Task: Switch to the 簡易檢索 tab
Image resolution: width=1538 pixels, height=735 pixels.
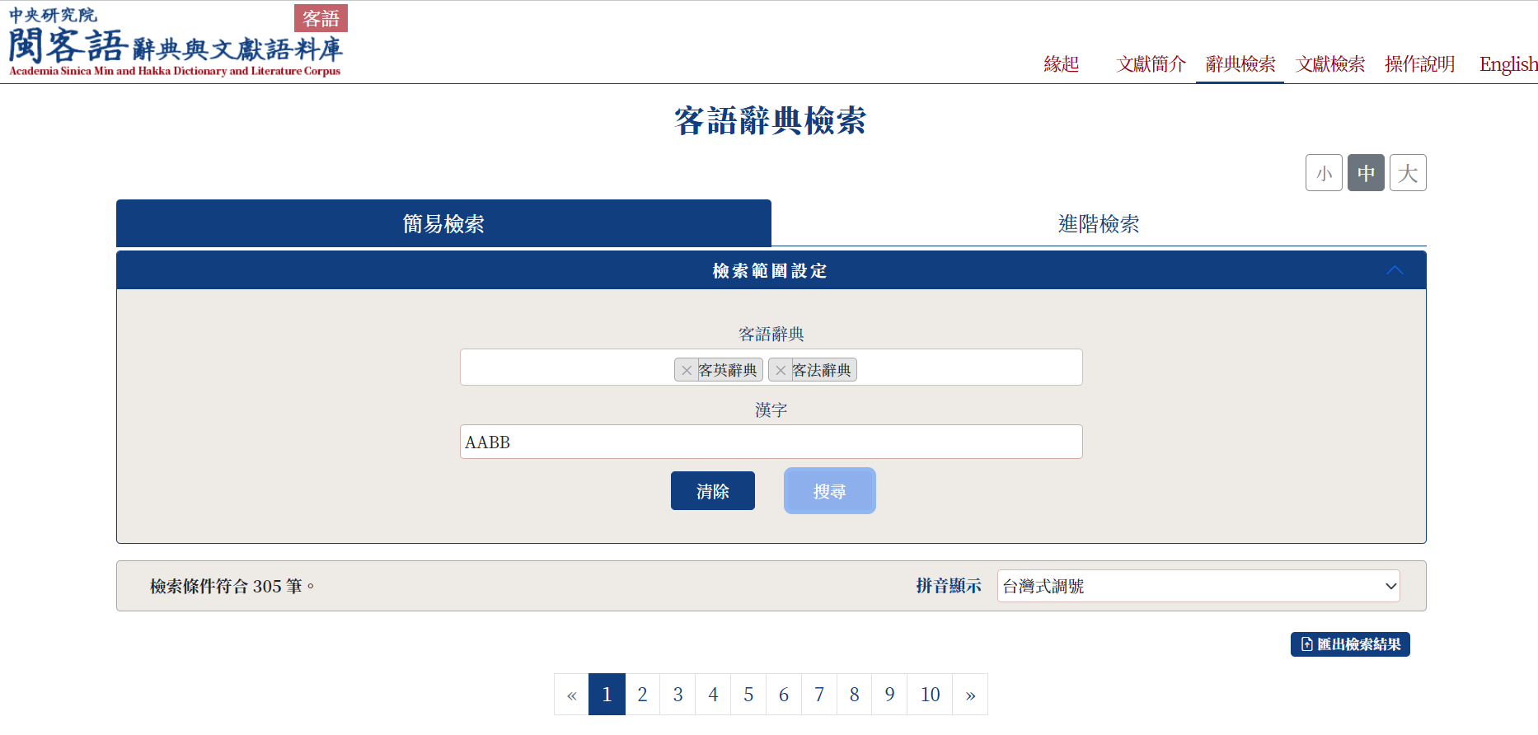Action: [443, 223]
